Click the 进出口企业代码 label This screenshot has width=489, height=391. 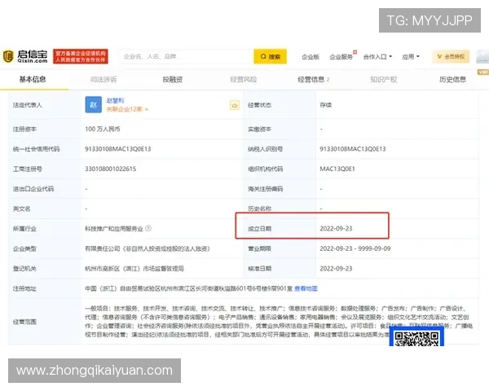tap(33, 189)
